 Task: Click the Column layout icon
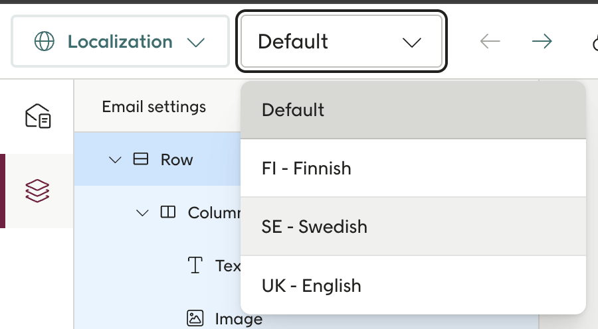(x=168, y=213)
